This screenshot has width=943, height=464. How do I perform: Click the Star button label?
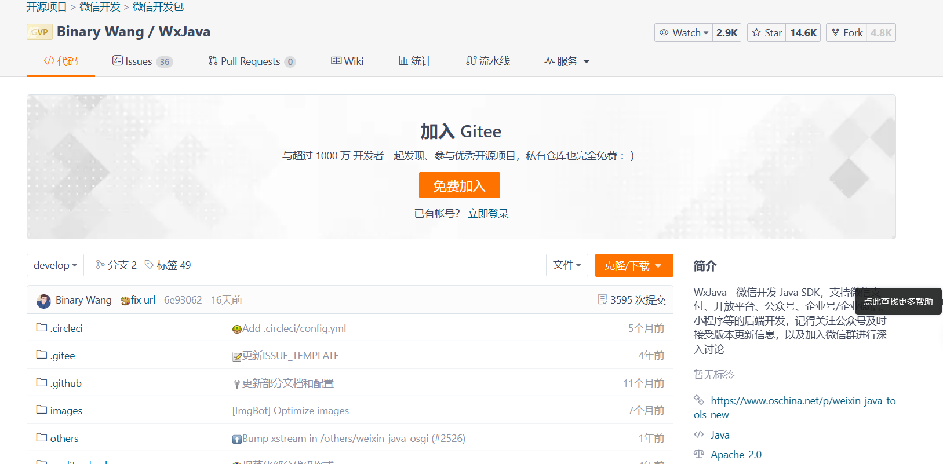click(x=773, y=33)
